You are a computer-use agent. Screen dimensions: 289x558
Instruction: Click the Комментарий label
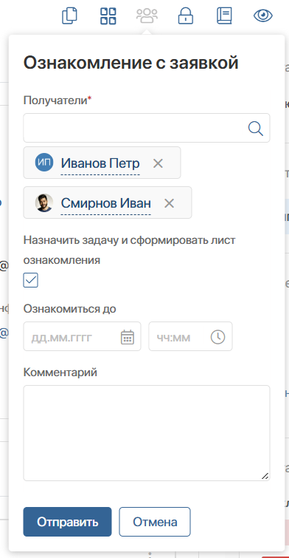[60, 372]
